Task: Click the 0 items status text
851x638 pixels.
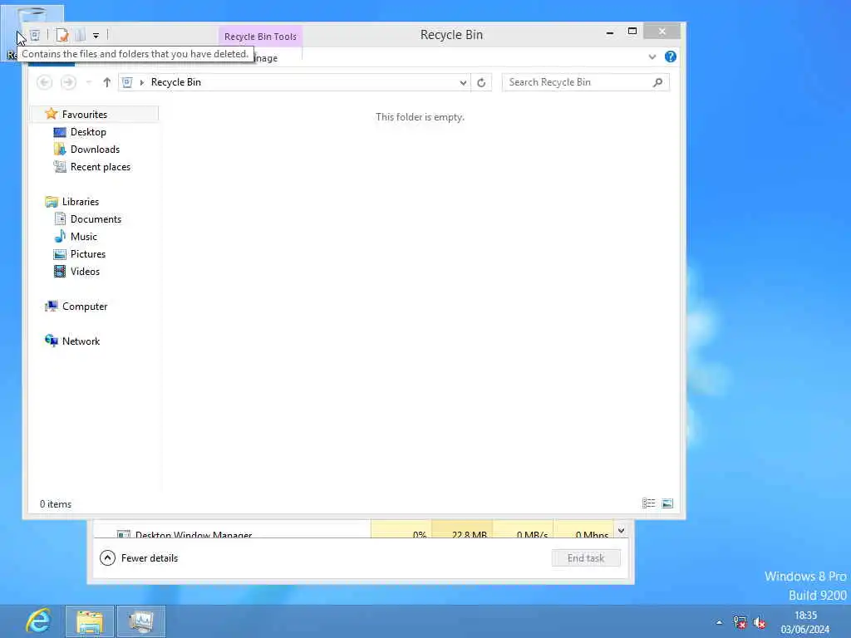Action: click(x=56, y=504)
